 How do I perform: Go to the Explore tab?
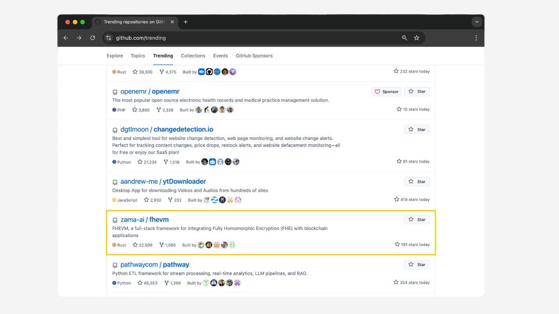(115, 56)
